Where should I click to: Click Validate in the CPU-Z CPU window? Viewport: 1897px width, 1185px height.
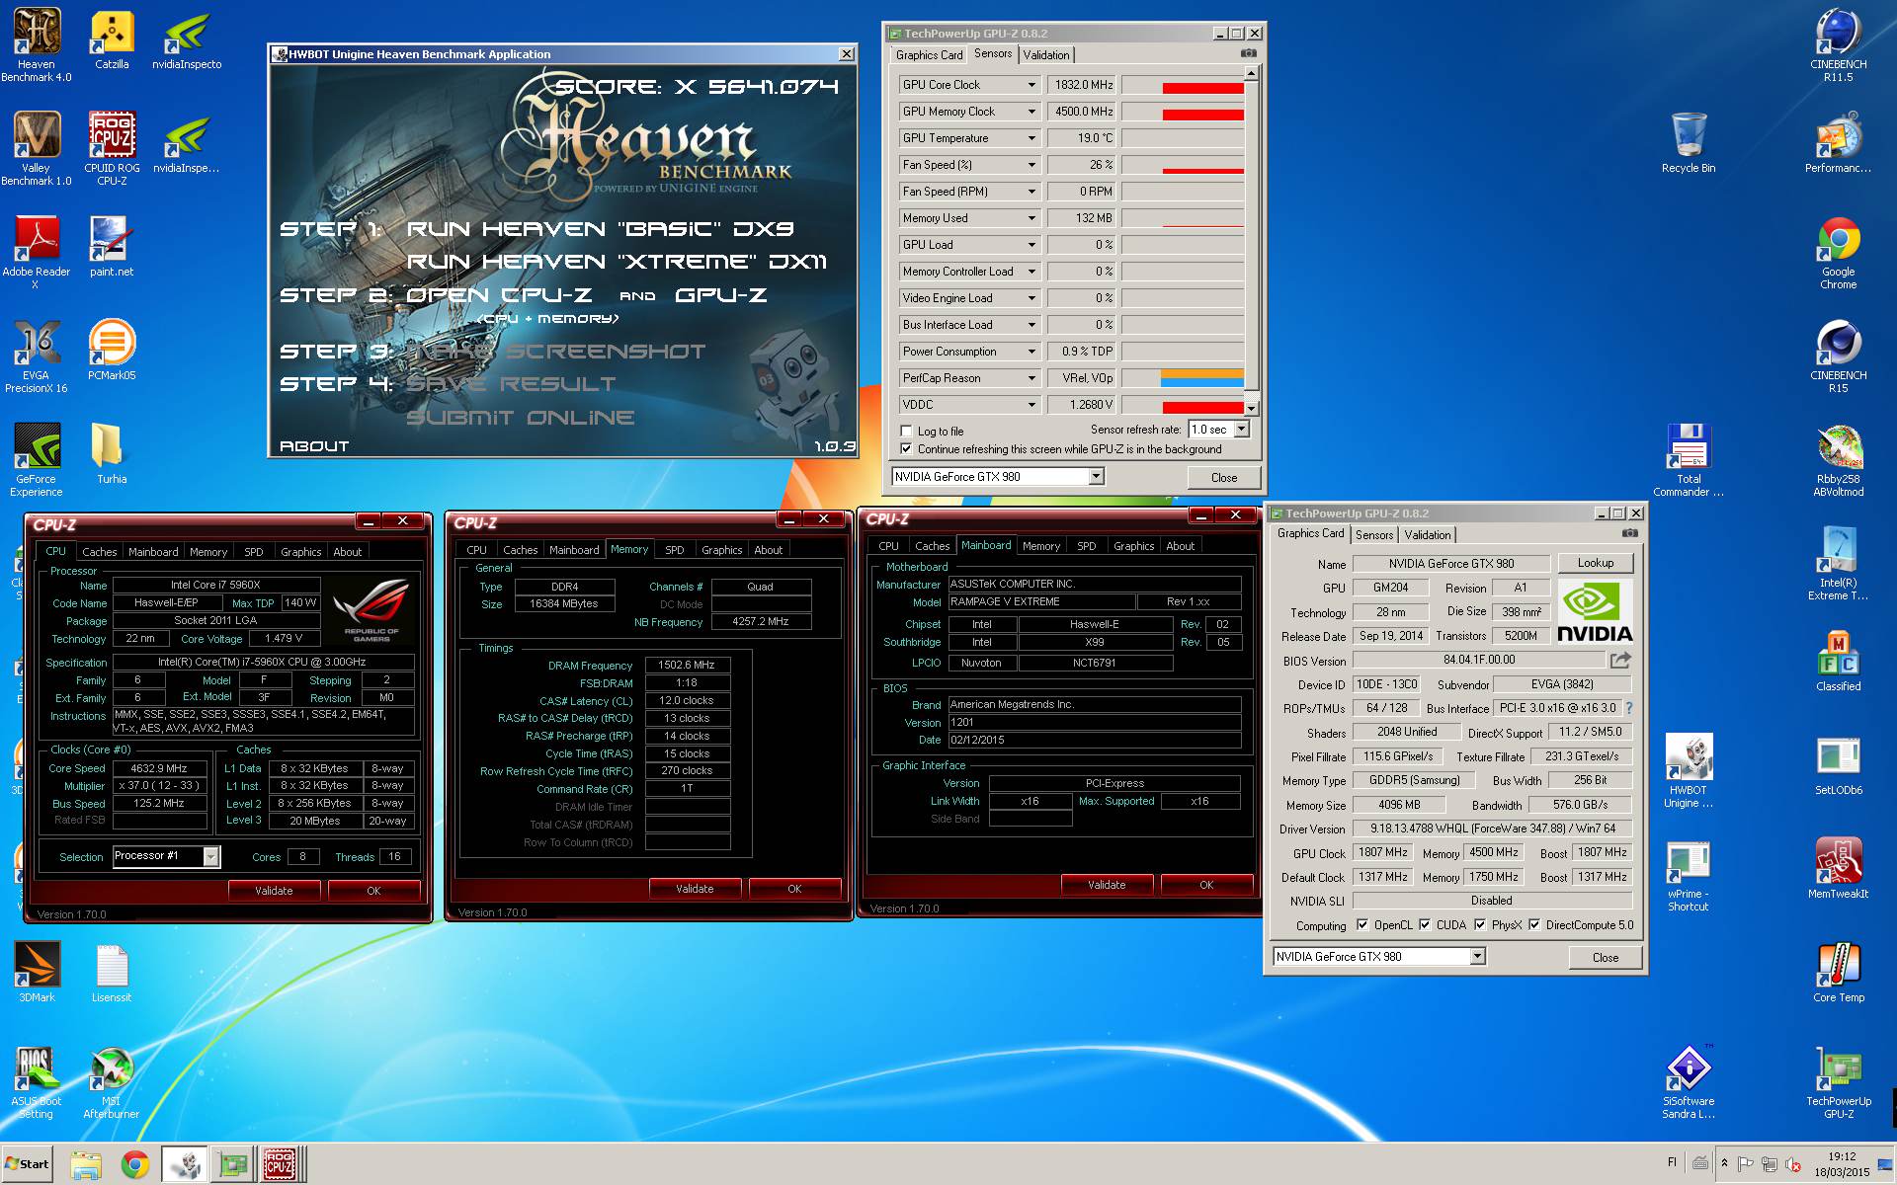click(x=274, y=890)
